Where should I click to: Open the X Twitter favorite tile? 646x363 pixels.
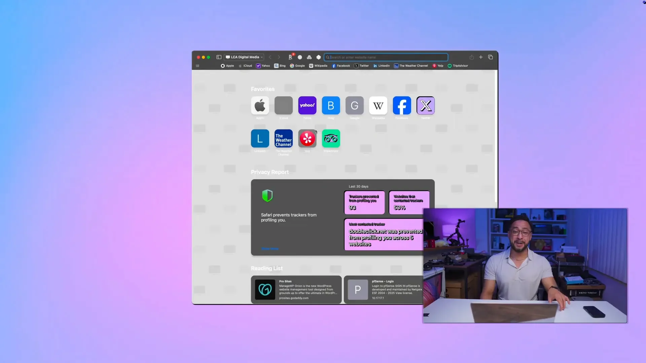[426, 106]
